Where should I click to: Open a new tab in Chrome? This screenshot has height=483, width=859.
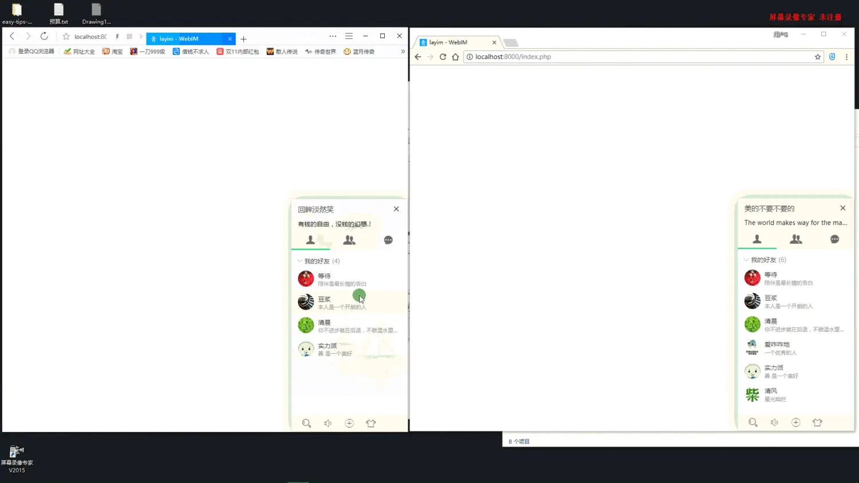click(511, 43)
